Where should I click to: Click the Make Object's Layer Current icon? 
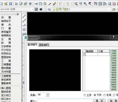point(114,9)
